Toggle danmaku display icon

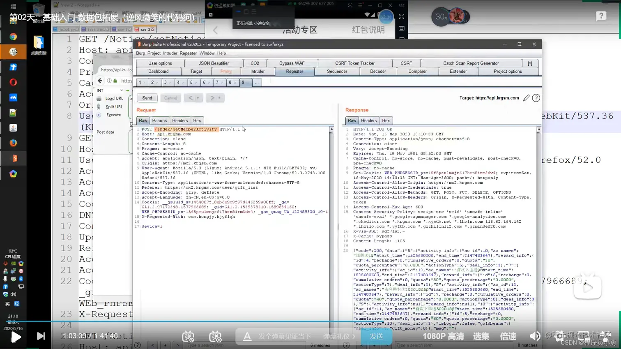pyautogui.click(x=188, y=337)
